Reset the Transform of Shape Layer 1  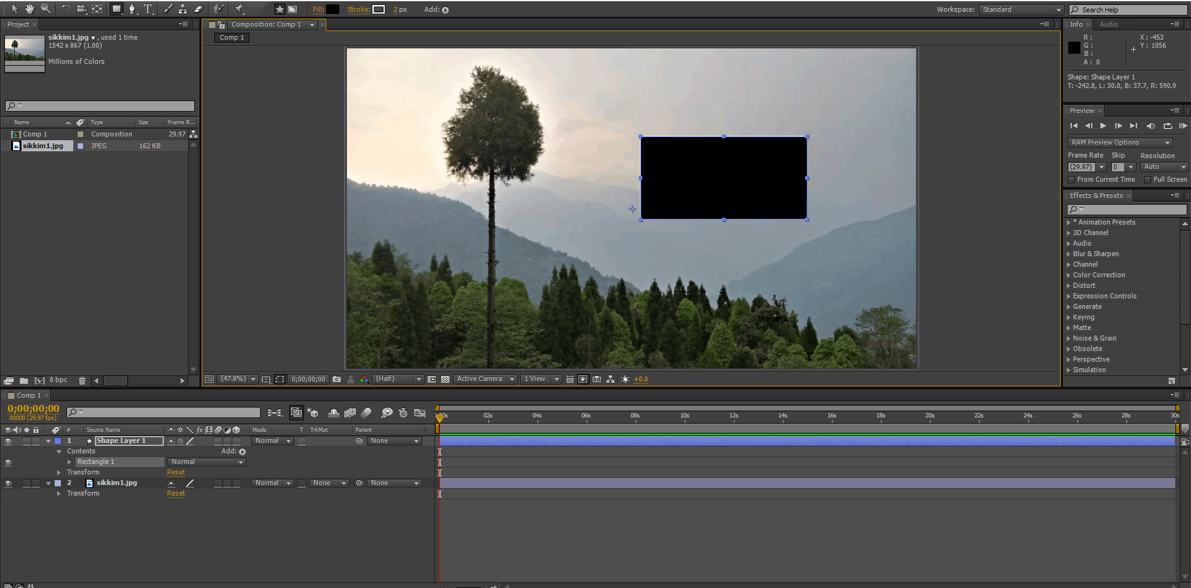click(176, 472)
